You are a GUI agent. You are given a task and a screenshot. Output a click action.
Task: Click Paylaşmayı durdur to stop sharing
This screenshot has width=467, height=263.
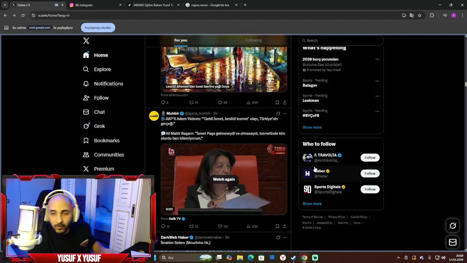pyautogui.click(x=98, y=28)
